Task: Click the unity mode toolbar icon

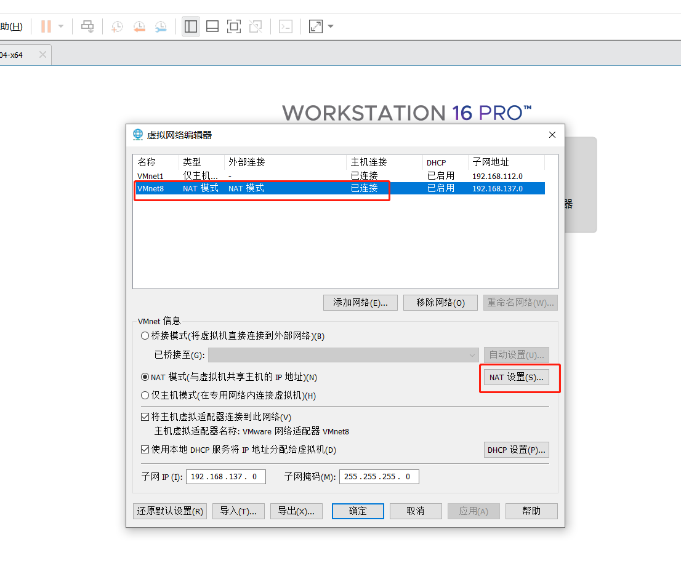Action: tap(256, 26)
